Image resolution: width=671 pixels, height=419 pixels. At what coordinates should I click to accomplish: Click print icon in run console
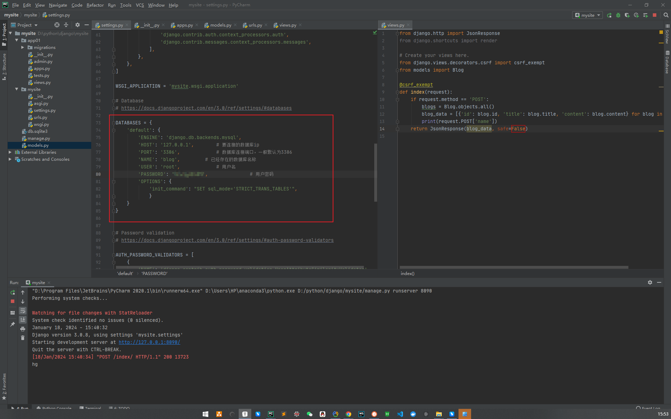[23, 329]
